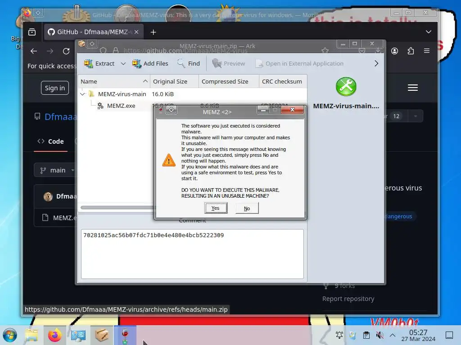
Task: Click the Find tool in Ark
Action: coord(189,63)
